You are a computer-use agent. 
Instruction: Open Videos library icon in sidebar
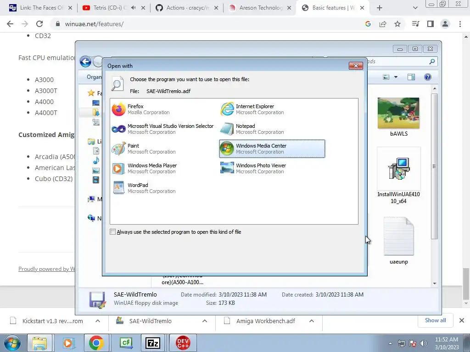pos(96,180)
